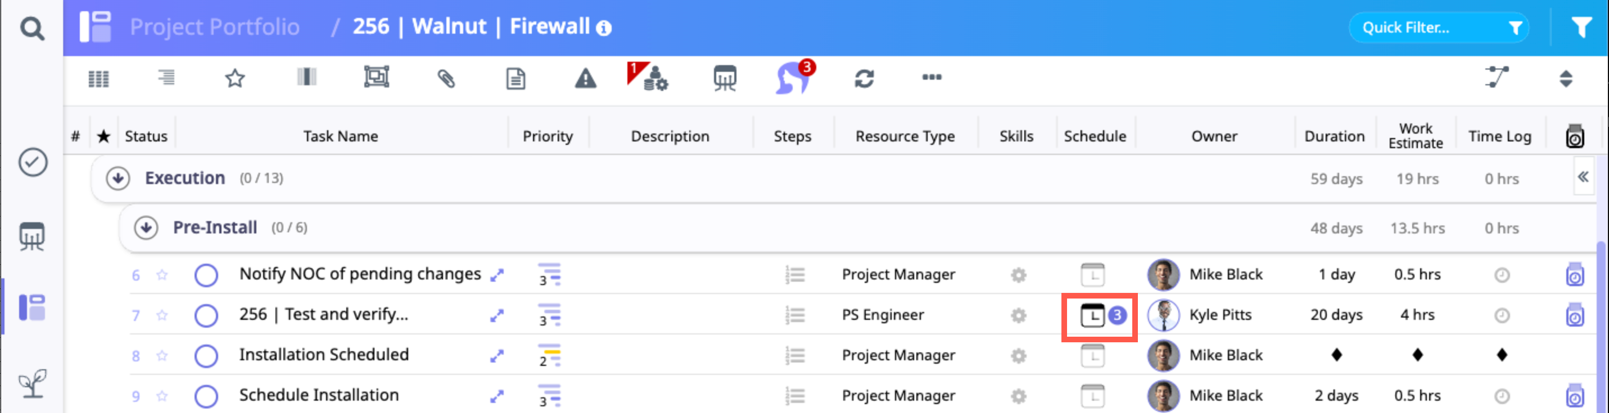The image size is (1609, 413).
Task: Toggle status circle for Schedule Installation task
Action: 206,396
